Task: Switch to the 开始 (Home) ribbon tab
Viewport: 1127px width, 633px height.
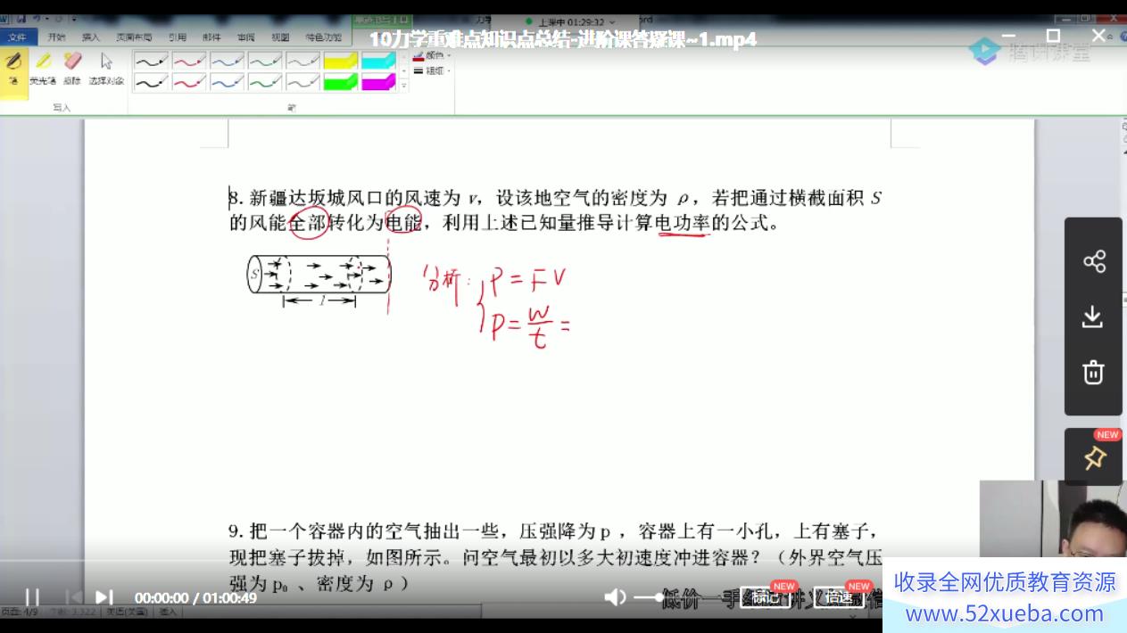Action: [x=56, y=37]
